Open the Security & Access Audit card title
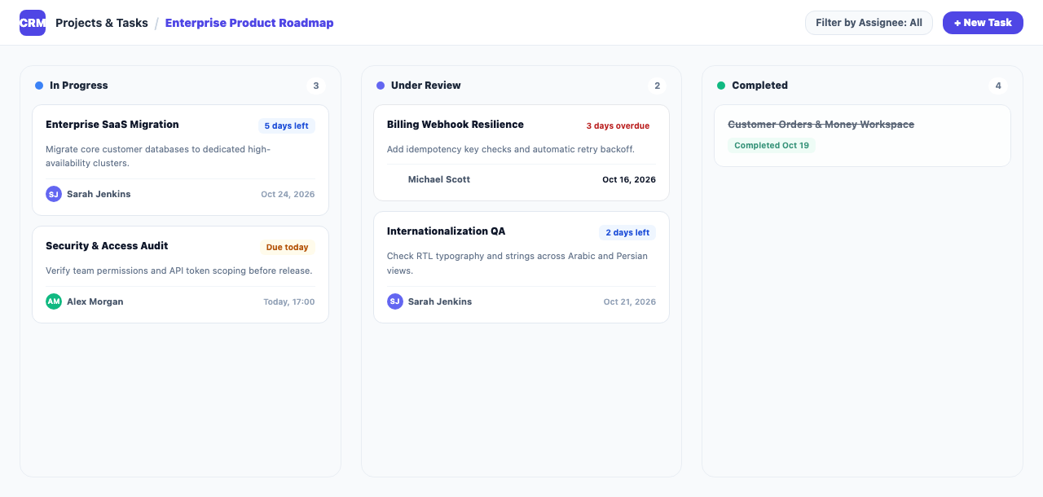Screen dimensions: 1043x497 tap(107, 246)
